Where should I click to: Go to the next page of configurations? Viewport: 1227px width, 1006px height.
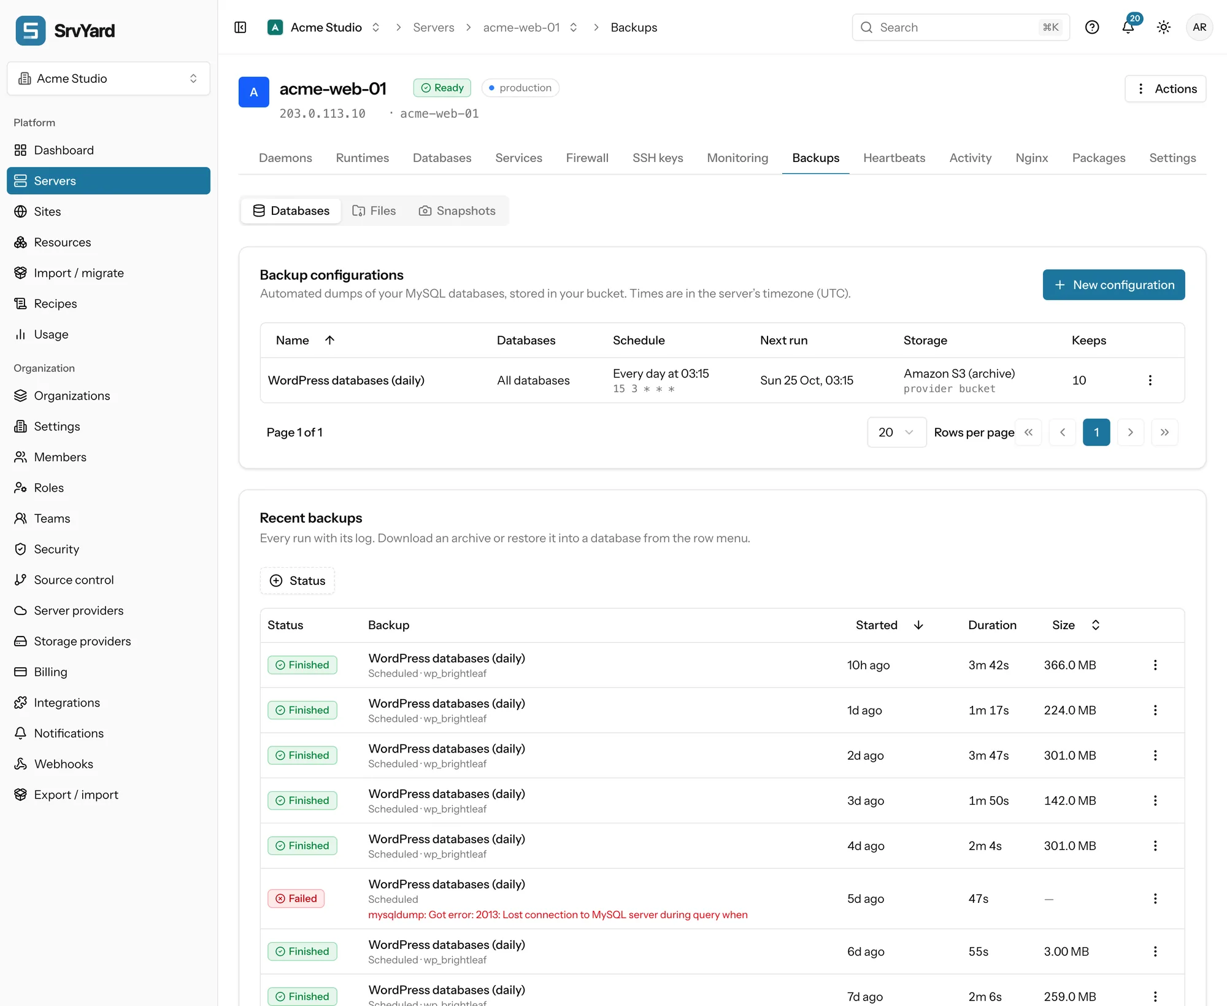(x=1131, y=433)
